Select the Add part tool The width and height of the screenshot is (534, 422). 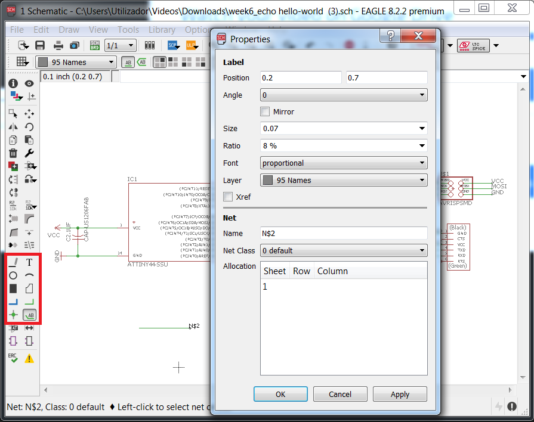[13, 166]
